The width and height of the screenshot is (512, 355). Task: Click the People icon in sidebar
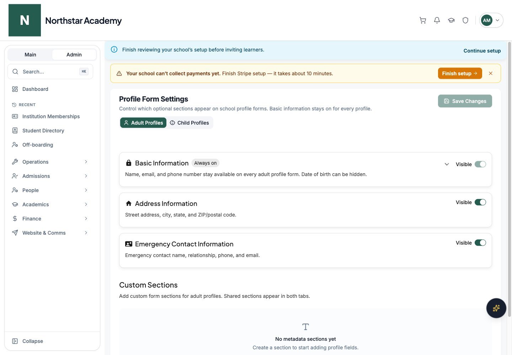pyautogui.click(x=15, y=190)
